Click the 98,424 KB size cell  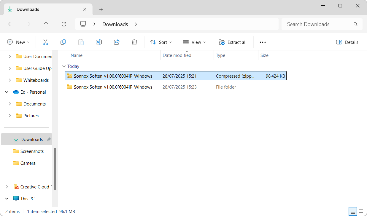coord(275,76)
